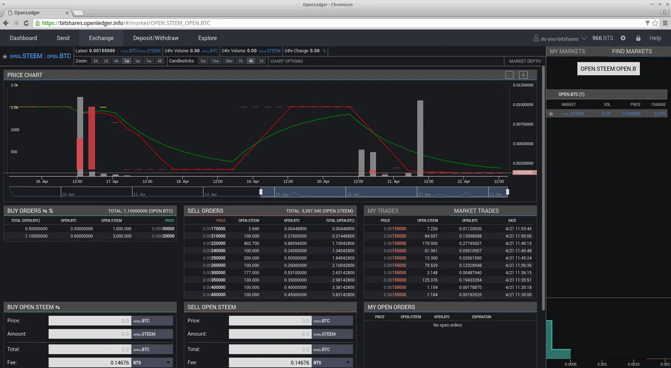
Task: Set chart zoom to 4d
Action: (116, 61)
